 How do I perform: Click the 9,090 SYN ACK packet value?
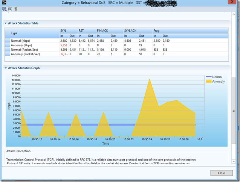tap(127, 50)
